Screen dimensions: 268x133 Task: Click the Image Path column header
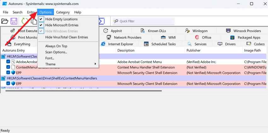tap(253, 51)
